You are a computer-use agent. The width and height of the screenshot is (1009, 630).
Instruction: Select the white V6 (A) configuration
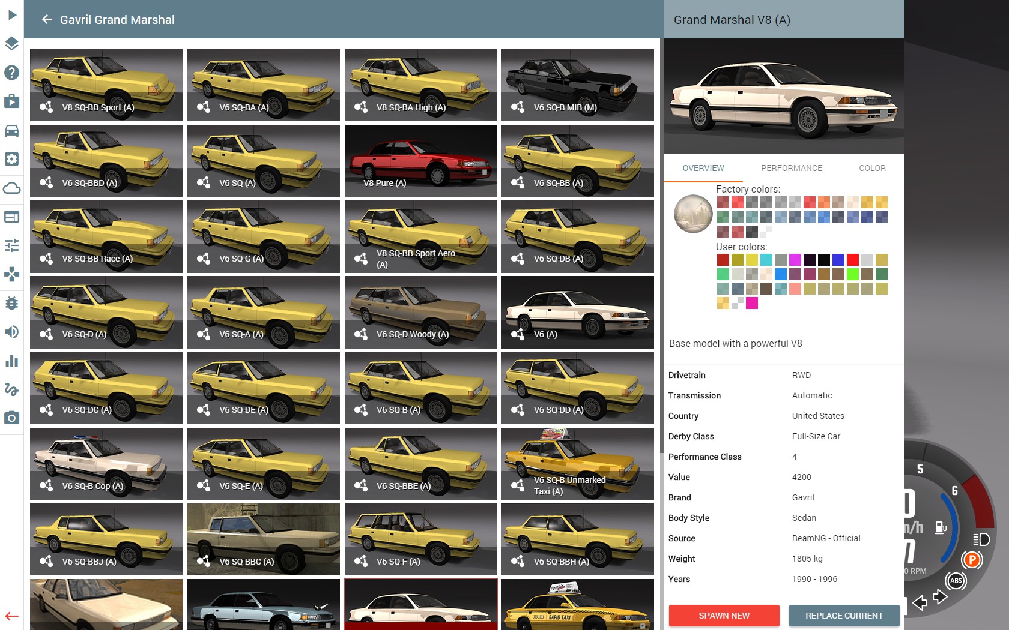coord(578,312)
